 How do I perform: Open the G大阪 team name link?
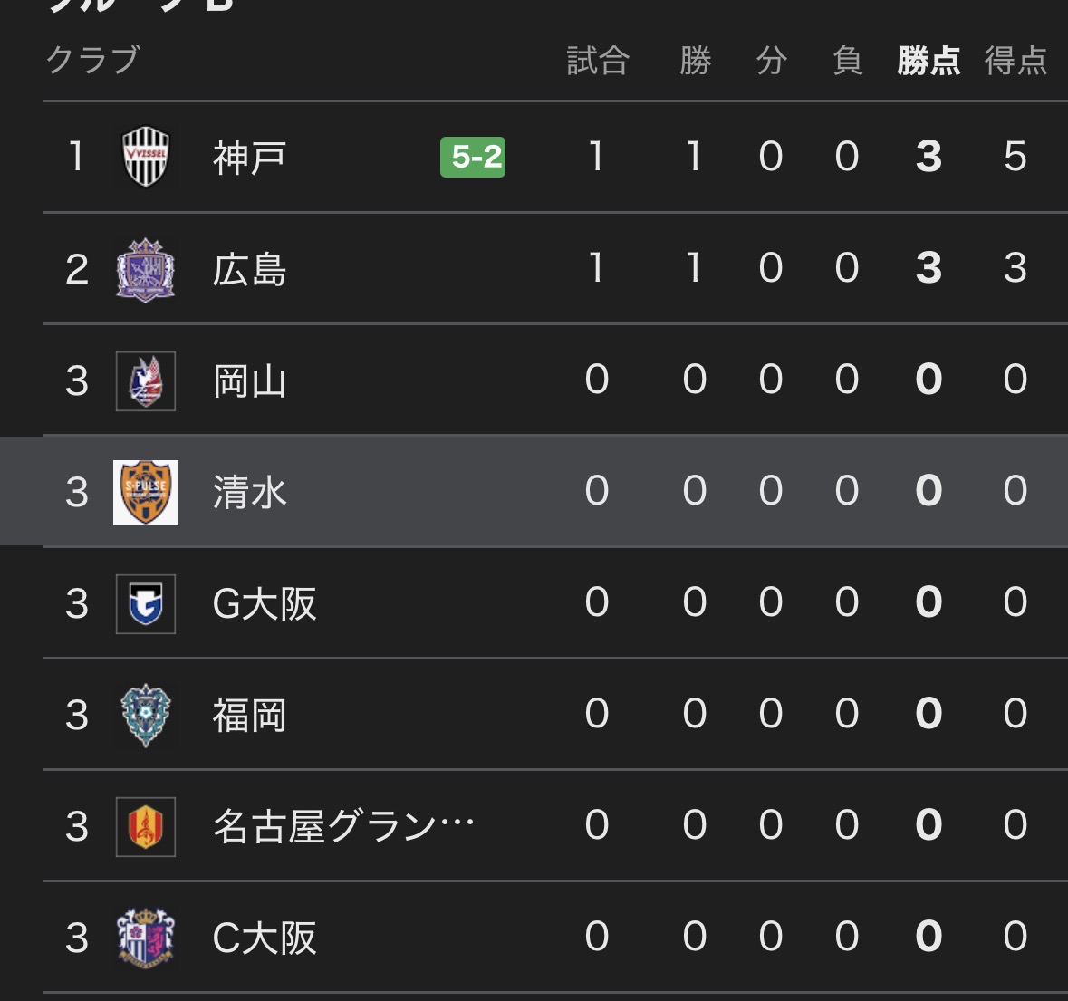coord(265,604)
